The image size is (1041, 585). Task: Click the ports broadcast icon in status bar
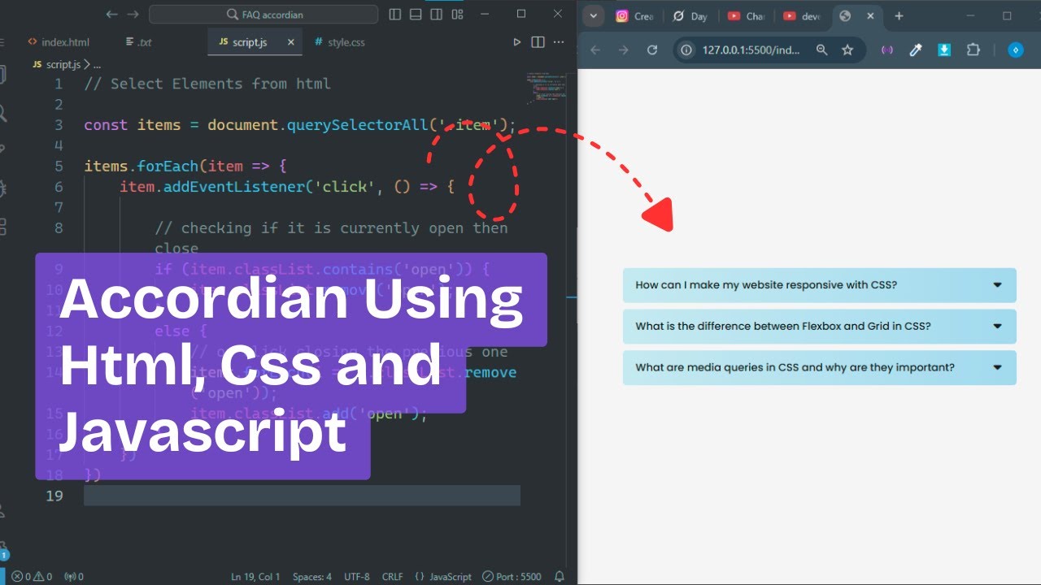73,577
